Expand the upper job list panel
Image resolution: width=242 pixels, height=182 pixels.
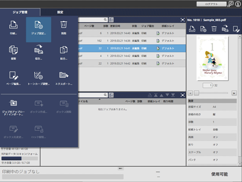[183, 20]
